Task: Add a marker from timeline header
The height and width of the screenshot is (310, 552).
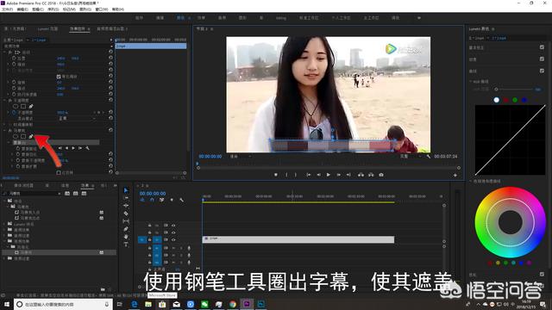Action: pos(172,200)
